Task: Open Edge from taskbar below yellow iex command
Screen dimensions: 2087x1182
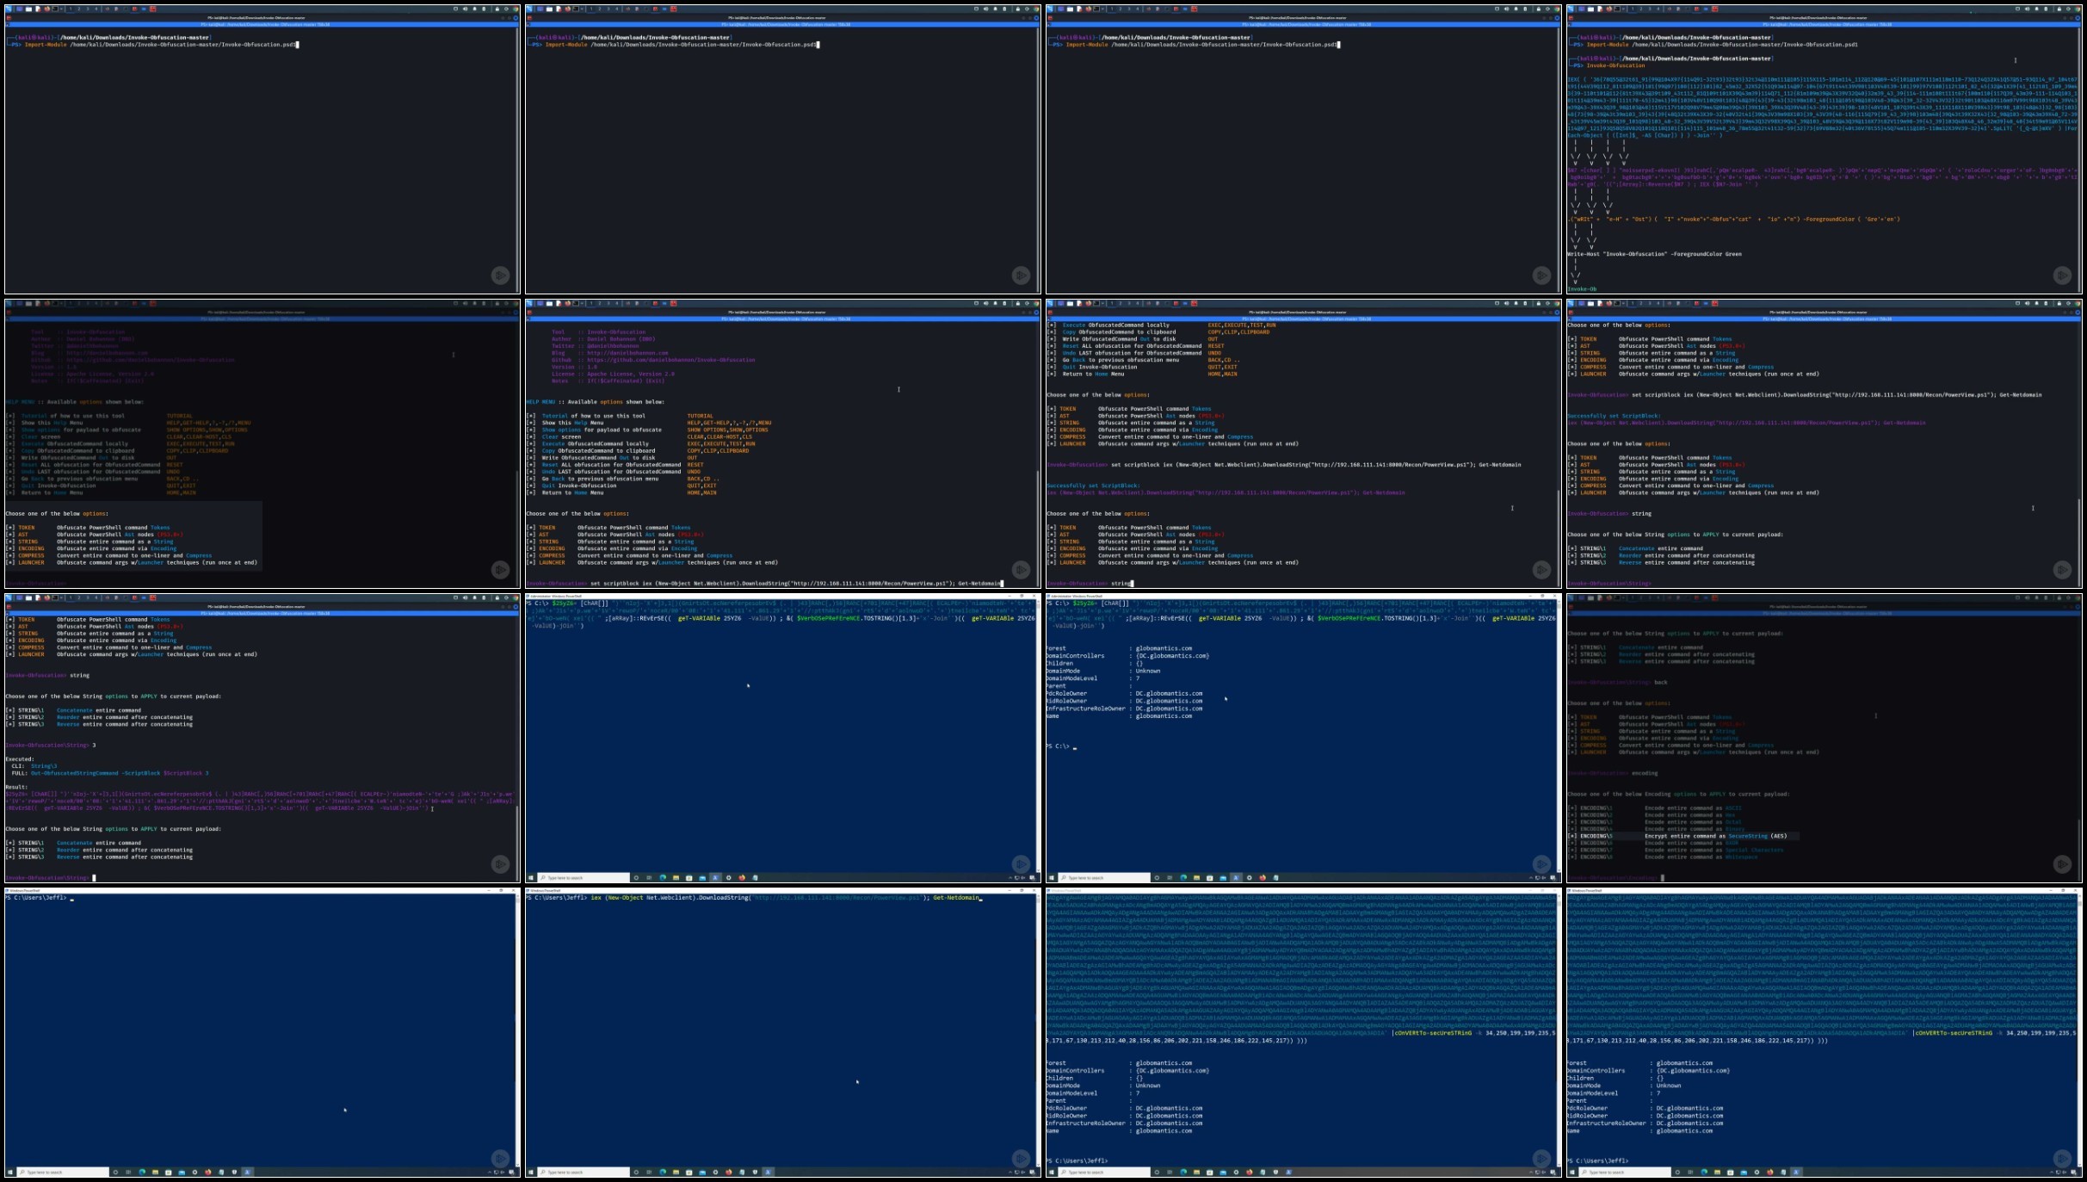Action: click(x=663, y=1172)
